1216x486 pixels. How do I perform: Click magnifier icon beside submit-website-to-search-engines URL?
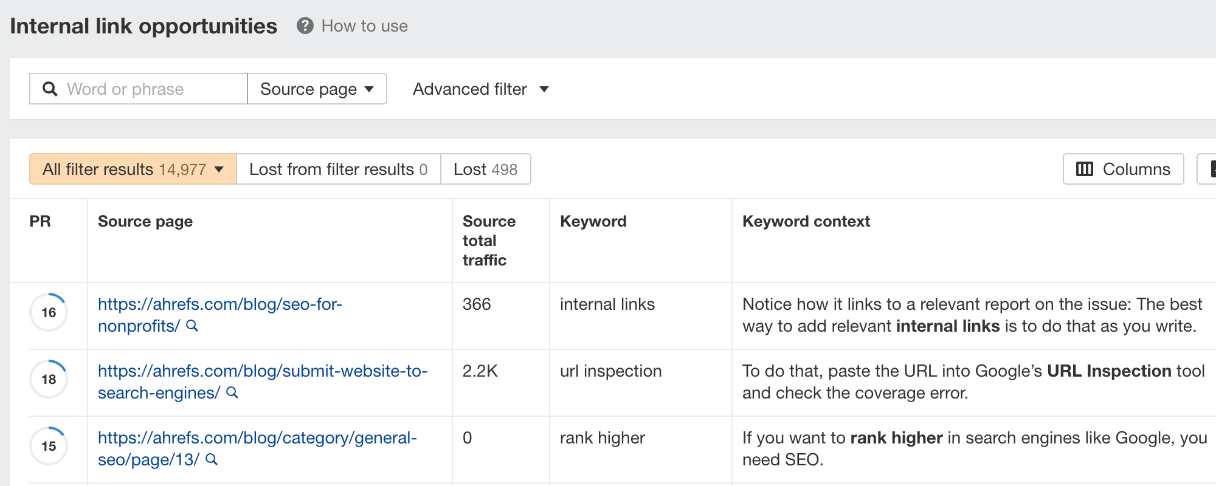point(232,393)
